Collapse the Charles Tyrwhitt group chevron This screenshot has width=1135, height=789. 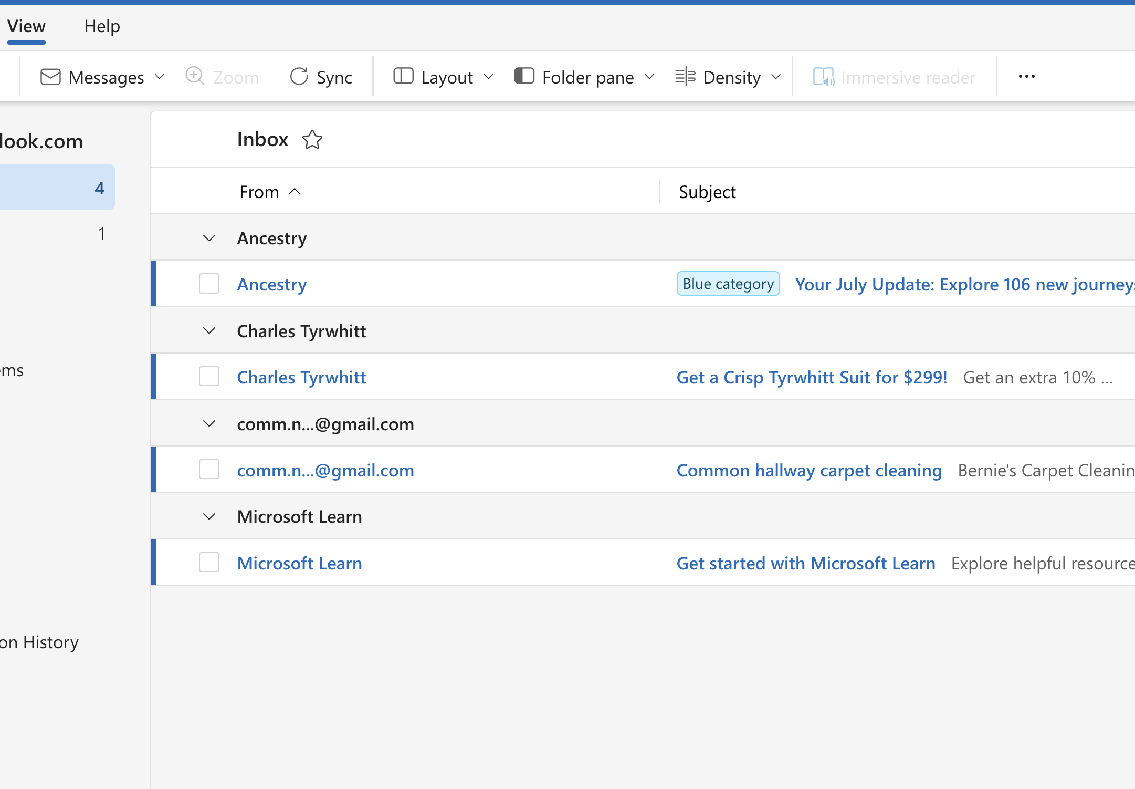[209, 331]
